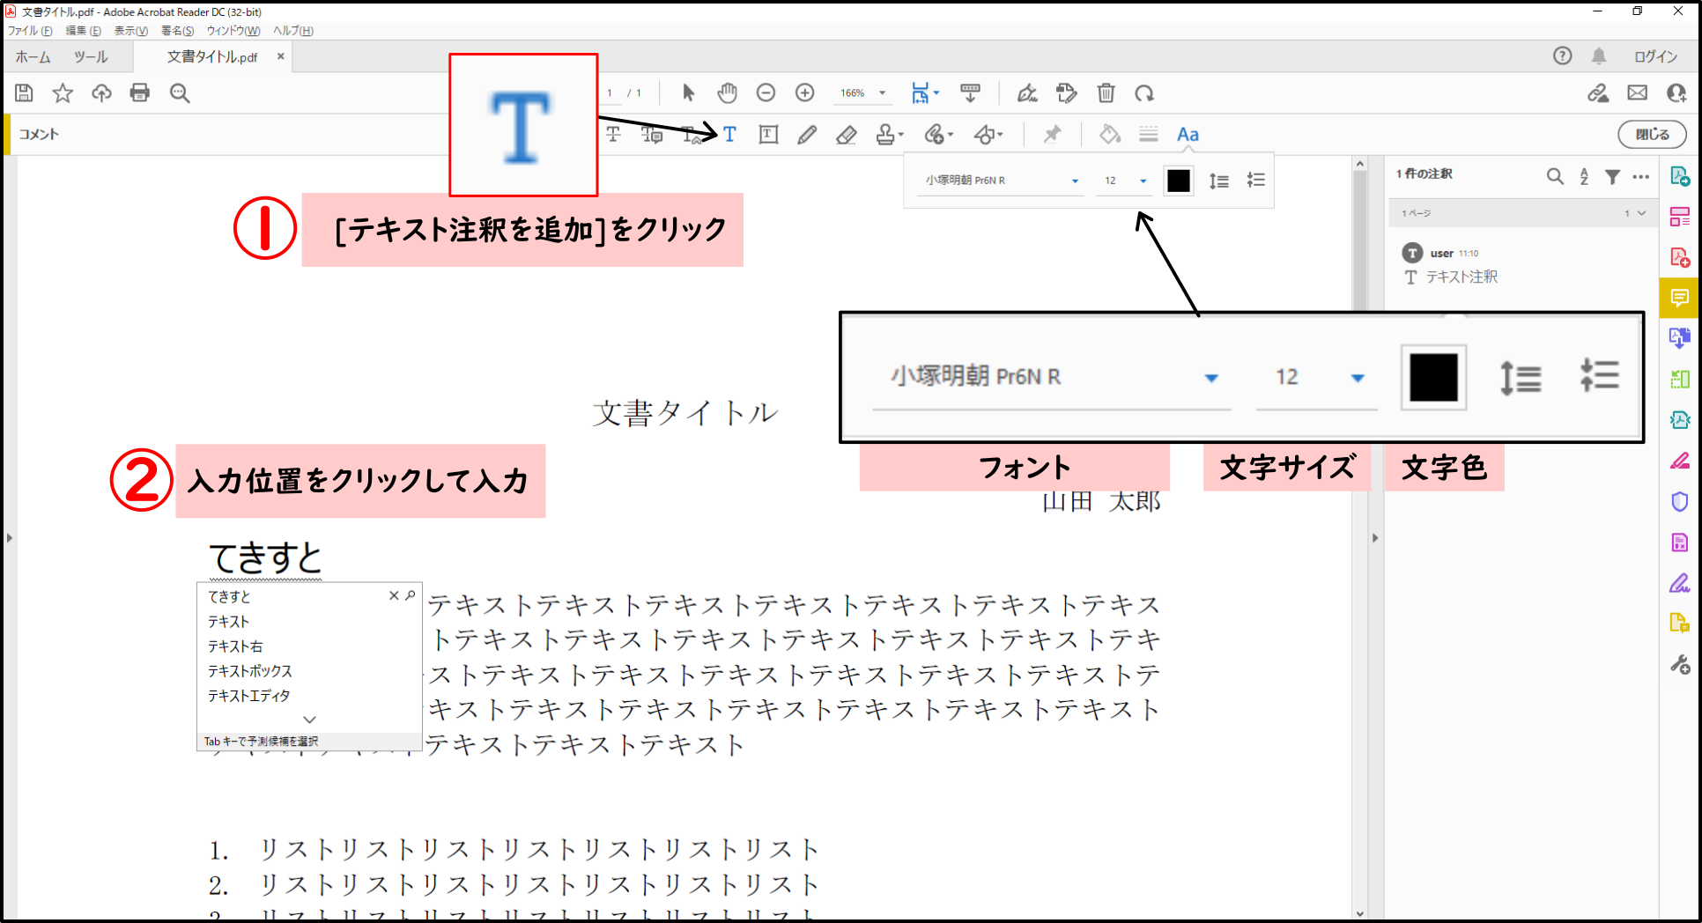1702x923 pixels.
Task: Open the font size 12 dropdown
Action: (1143, 181)
